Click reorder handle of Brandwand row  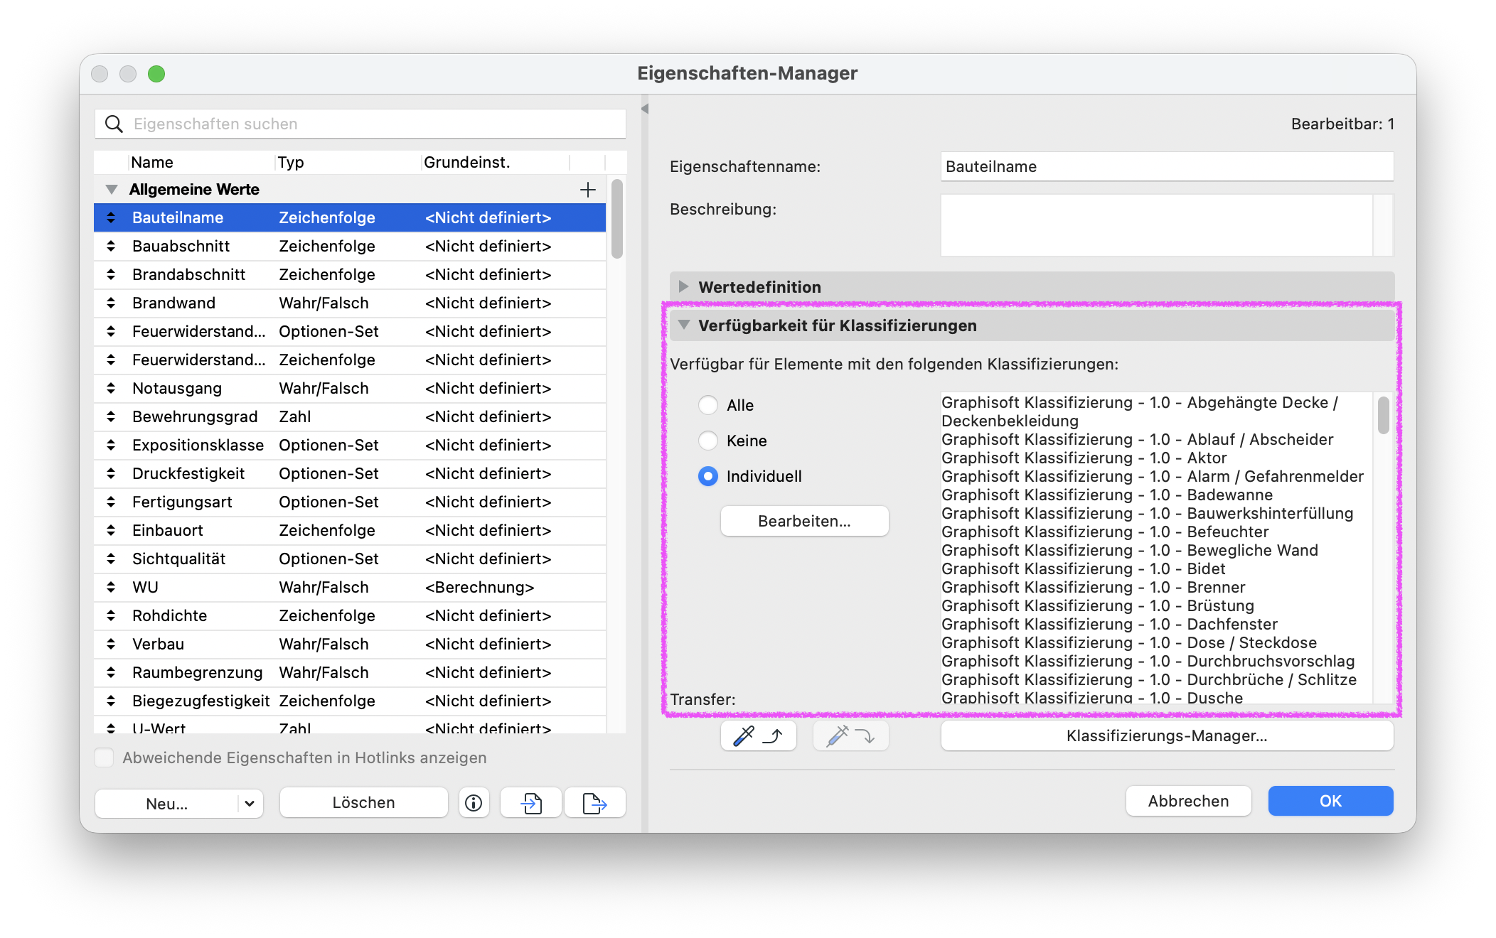[x=111, y=303]
